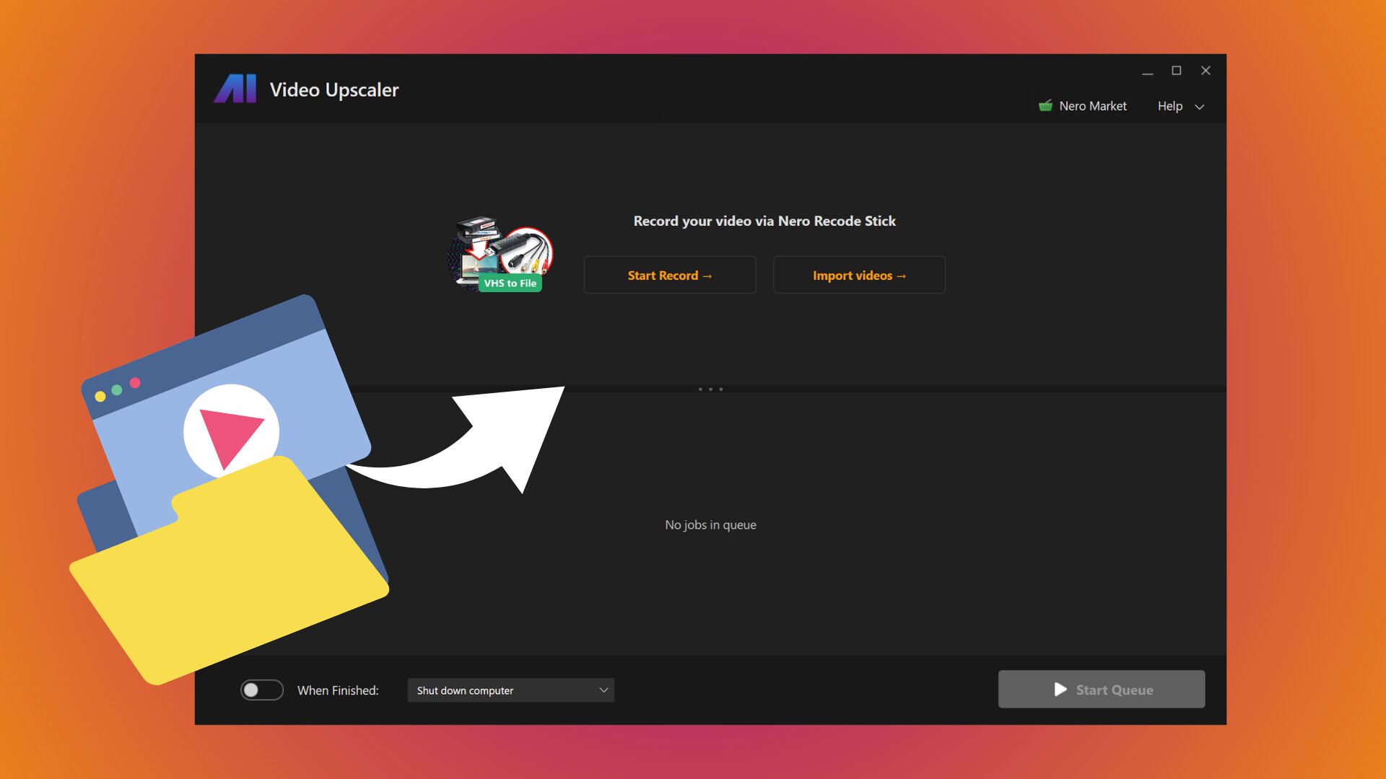Open the when-finished action selector
The image size is (1386, 779).
point(510,690)
